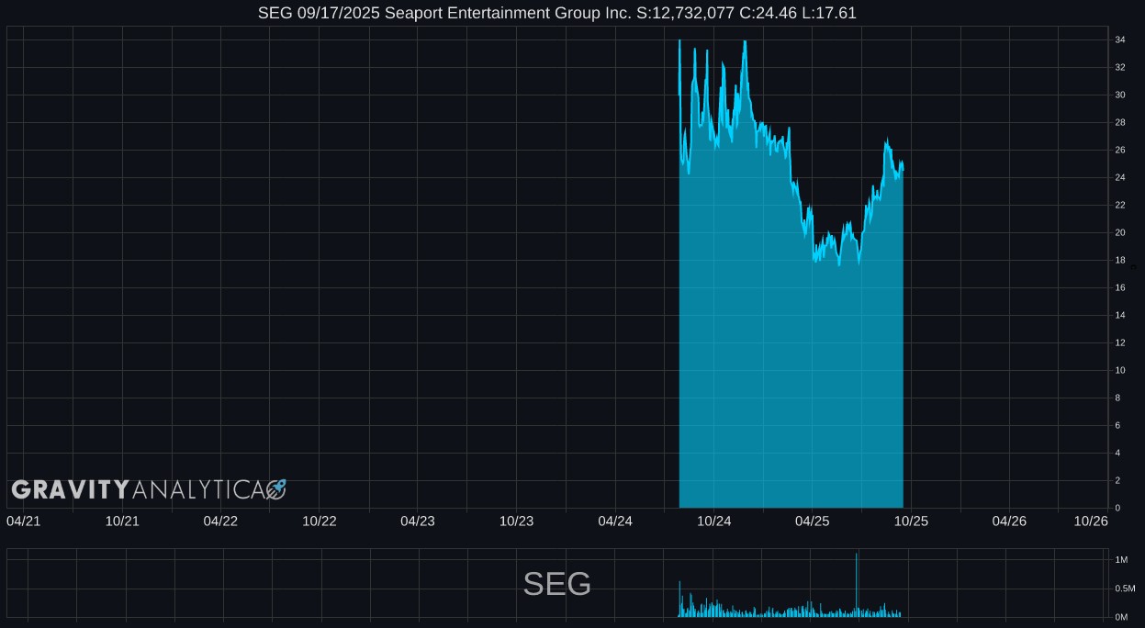
Task: Click the 10/26 date label
Action: 1091,521
